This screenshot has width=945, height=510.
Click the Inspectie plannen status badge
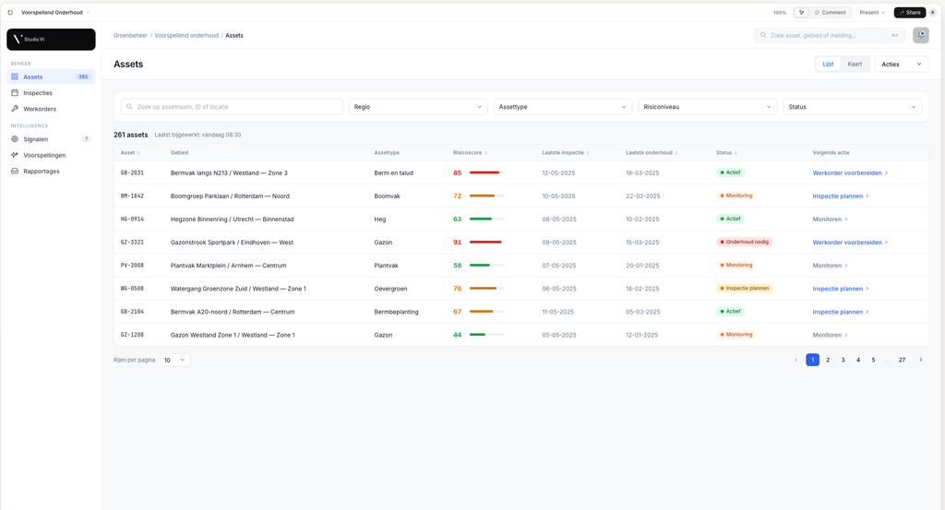coord(745,289)
